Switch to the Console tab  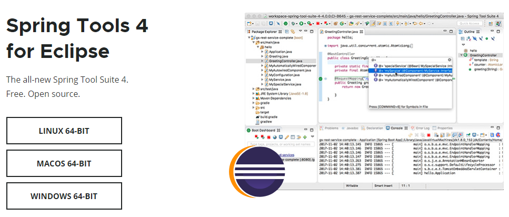point(397,128)
